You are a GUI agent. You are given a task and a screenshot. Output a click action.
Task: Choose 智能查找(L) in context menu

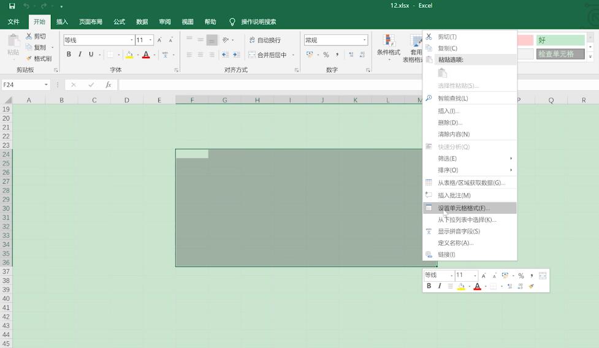pos(470,98)
